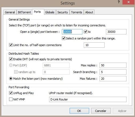This screenshot has width=135, height=117.
Task: Go to the Torrents tab
Action: point(77,12)
